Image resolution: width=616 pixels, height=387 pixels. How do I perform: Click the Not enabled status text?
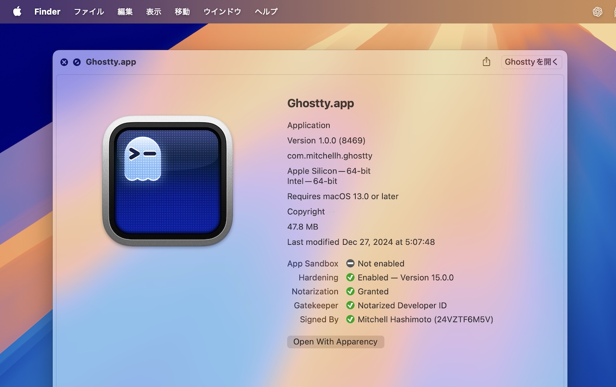(x=381, y=263)
